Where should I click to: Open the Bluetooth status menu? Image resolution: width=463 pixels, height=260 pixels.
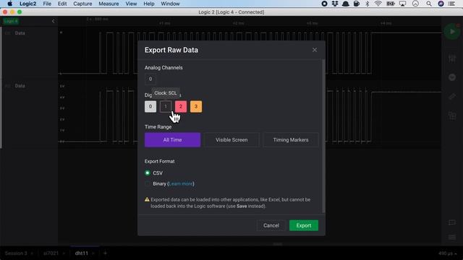tap(368, 4)
